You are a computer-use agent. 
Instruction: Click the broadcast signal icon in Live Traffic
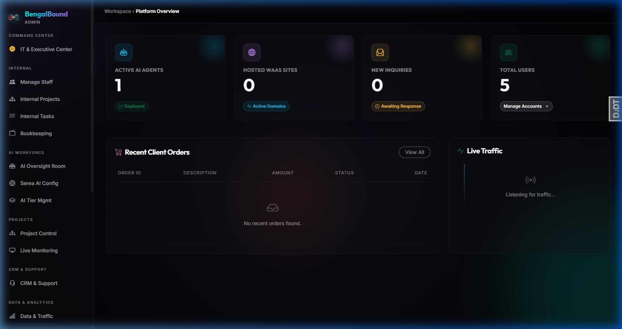pos(530,180)
